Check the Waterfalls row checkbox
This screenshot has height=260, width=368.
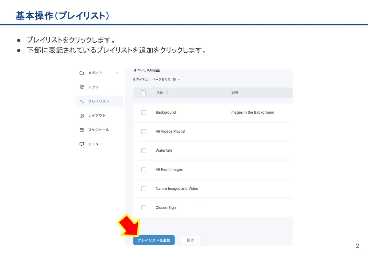(x=144, y=151)
